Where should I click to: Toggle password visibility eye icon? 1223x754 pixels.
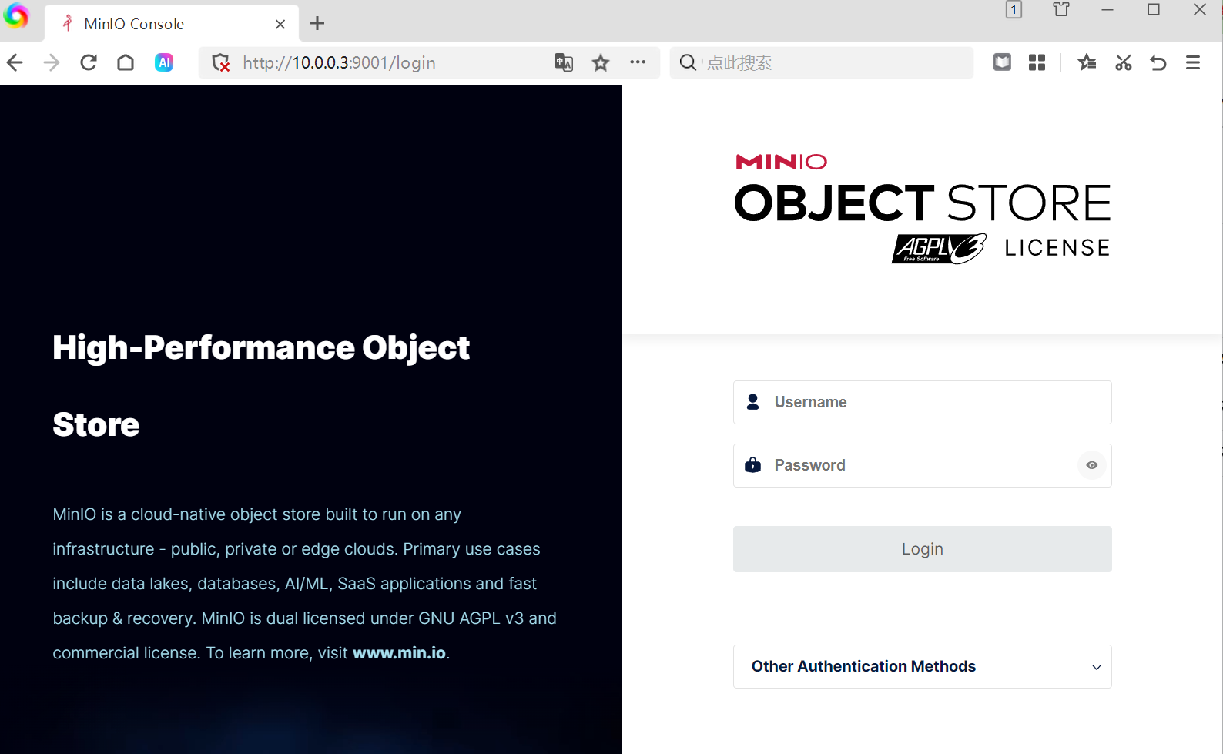(1092, 465)
